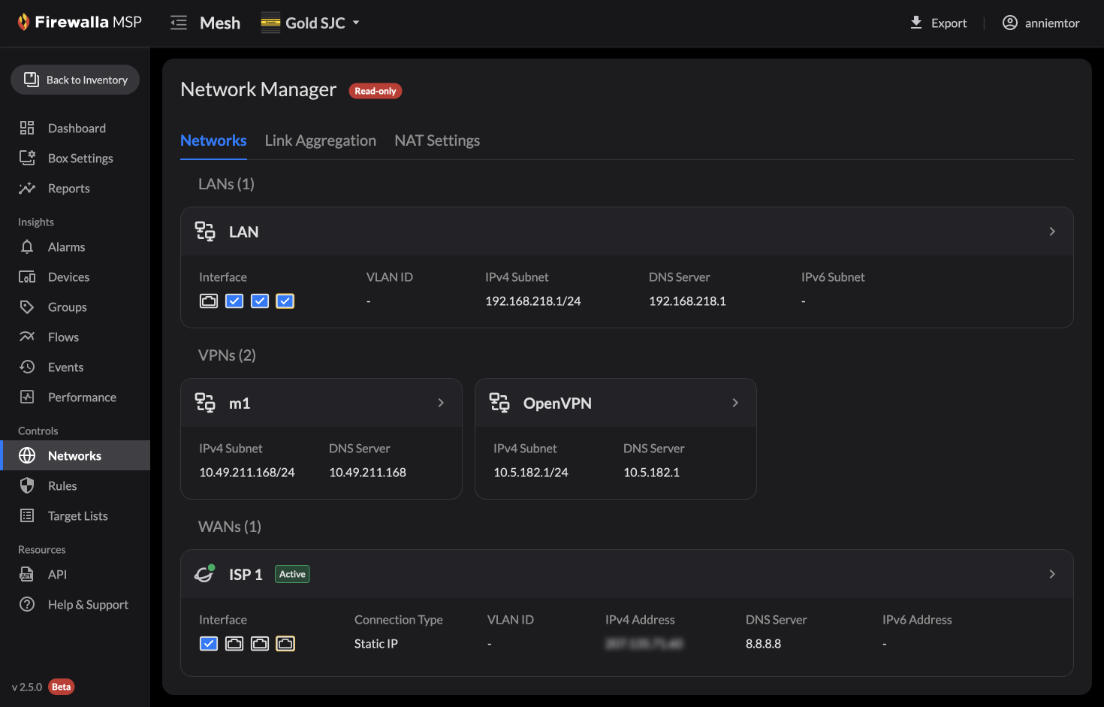Click the Groups tag icon

27,307
